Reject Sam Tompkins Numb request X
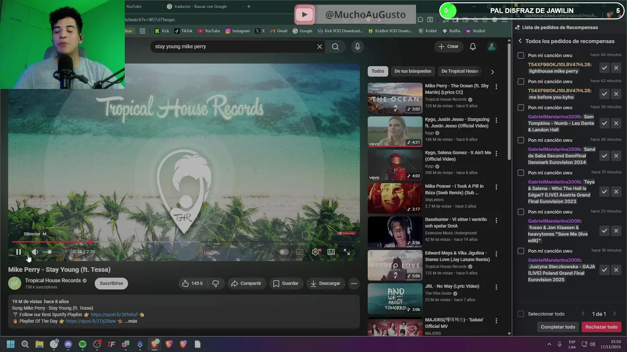Image resolution: width=627 pixels, height=352 pixels. [x=616, y=123]
